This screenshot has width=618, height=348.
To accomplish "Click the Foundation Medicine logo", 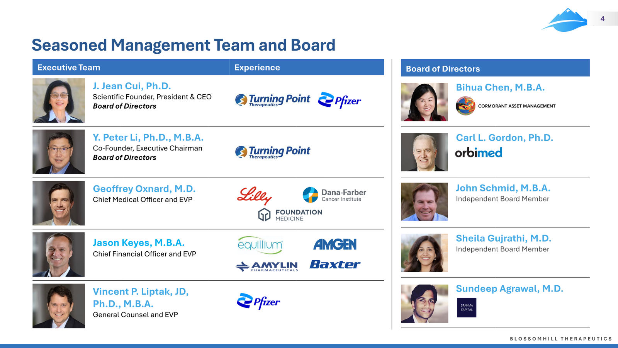I will tap(290, 215).
